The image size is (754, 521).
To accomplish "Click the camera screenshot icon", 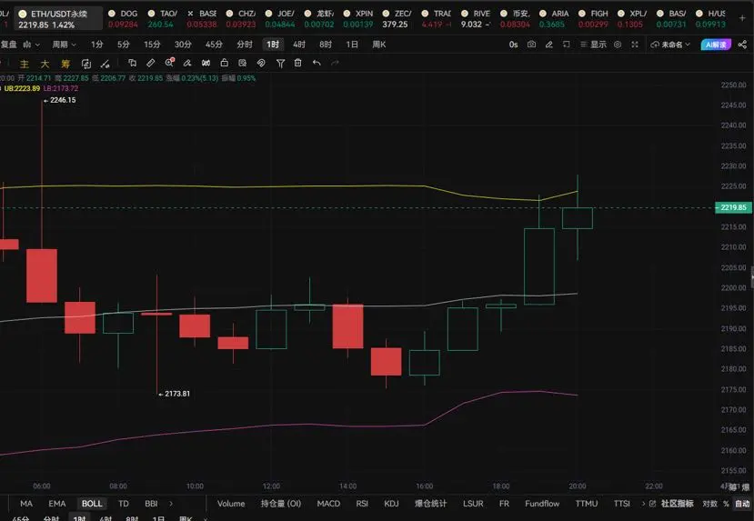I will pyautogui.click(x=531, y=45).
